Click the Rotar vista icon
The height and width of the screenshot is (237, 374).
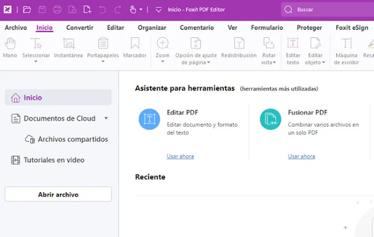(269, 43)
